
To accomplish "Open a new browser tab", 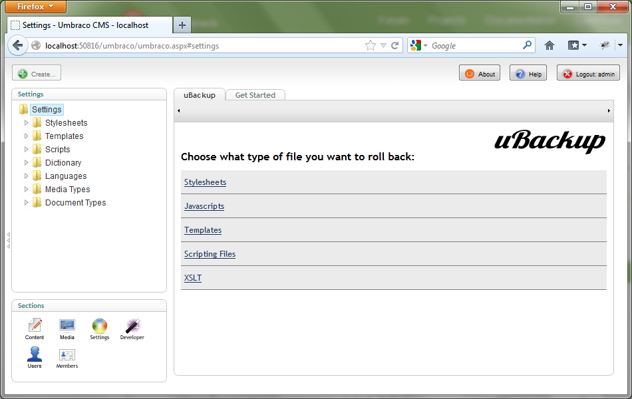I will [182, 25].
